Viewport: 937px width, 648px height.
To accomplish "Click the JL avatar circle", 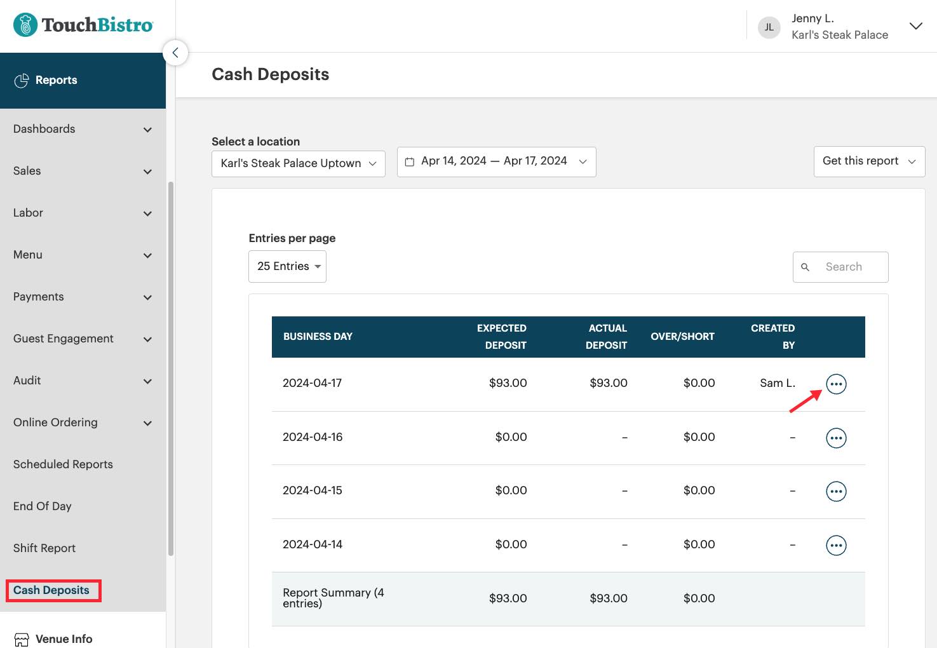I will [x=769, y=27].
